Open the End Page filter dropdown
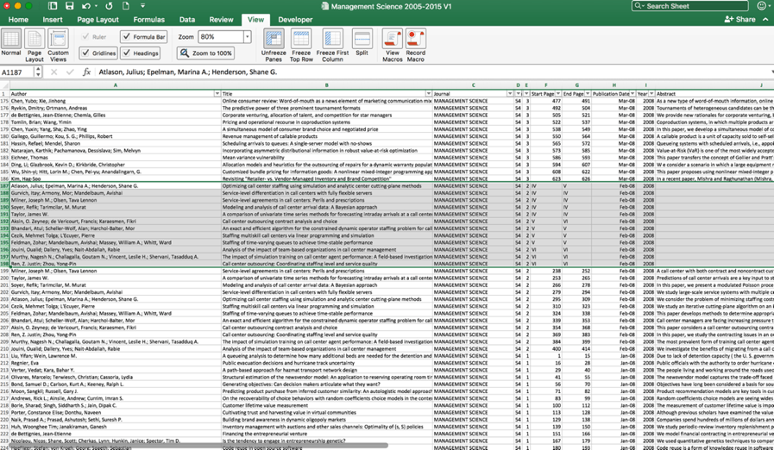Viewport: 774px width, 450px height. [x=588, y=94]
